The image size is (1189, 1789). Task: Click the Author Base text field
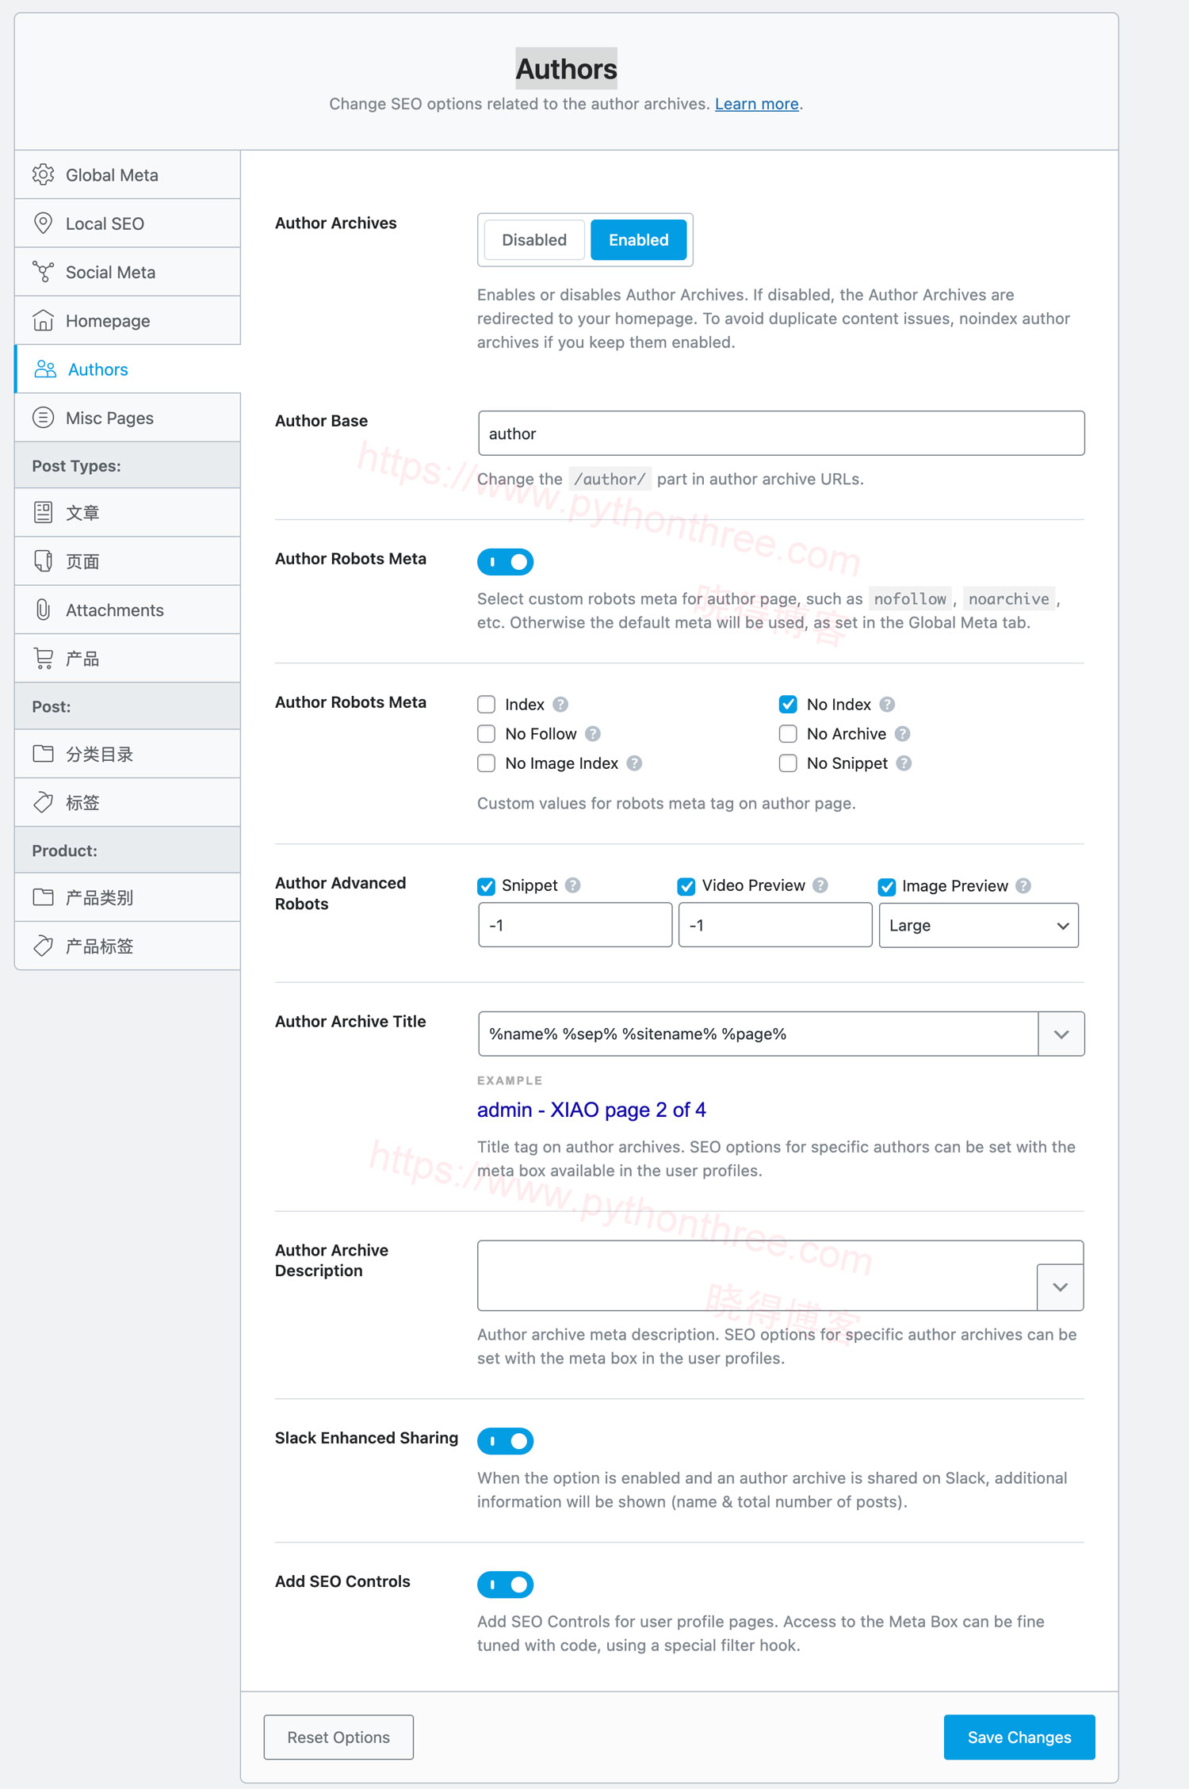[781, 434]
